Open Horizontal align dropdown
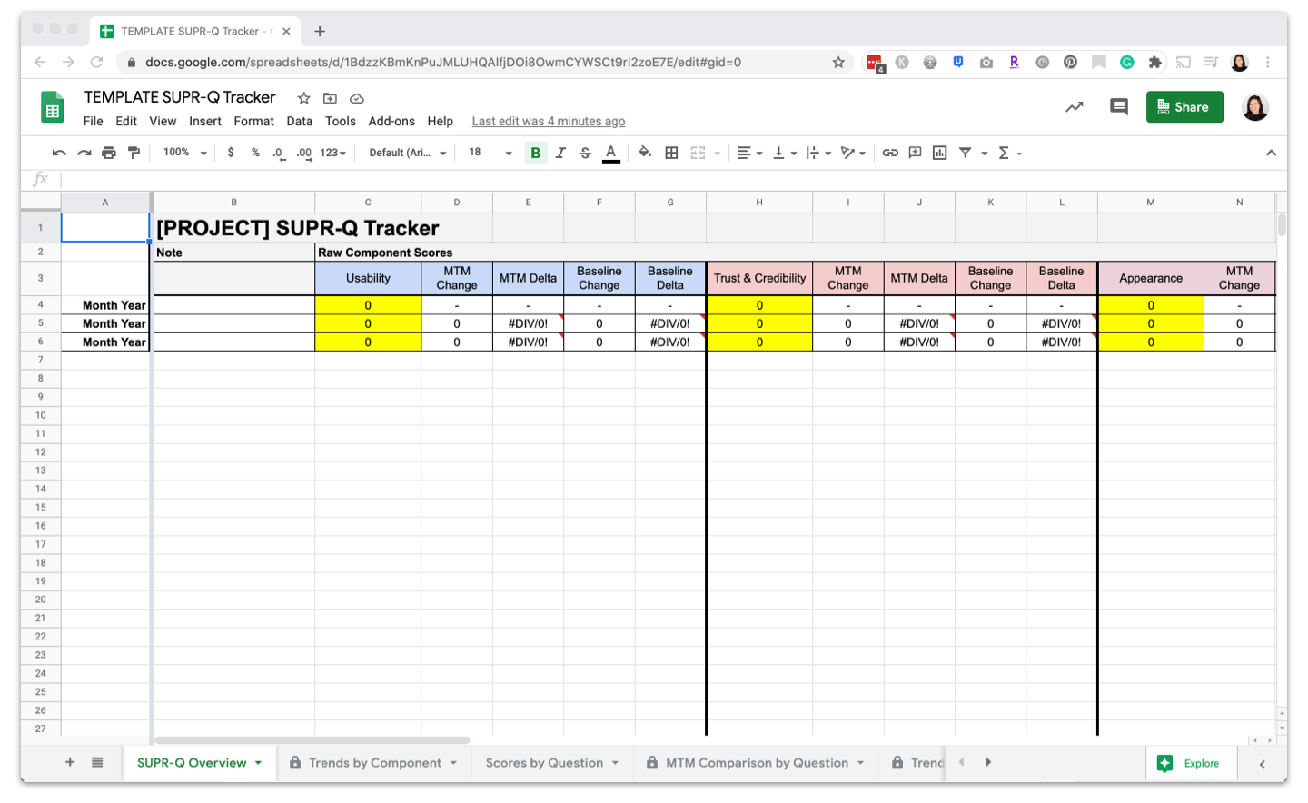Image resolution: width=1308 pixels, height=803 pixels. click(x=749, y=153)
